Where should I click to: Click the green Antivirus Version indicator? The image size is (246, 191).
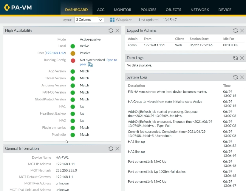pyautogui.click(x=73, y=86)
